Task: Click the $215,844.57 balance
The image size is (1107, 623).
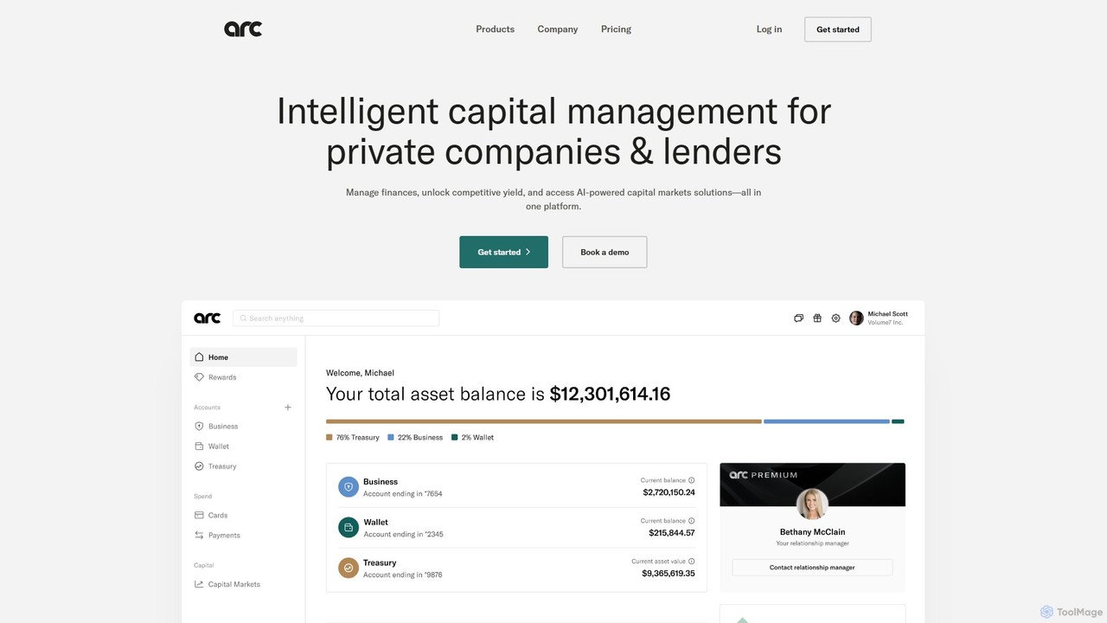Action: coord(672,533)
